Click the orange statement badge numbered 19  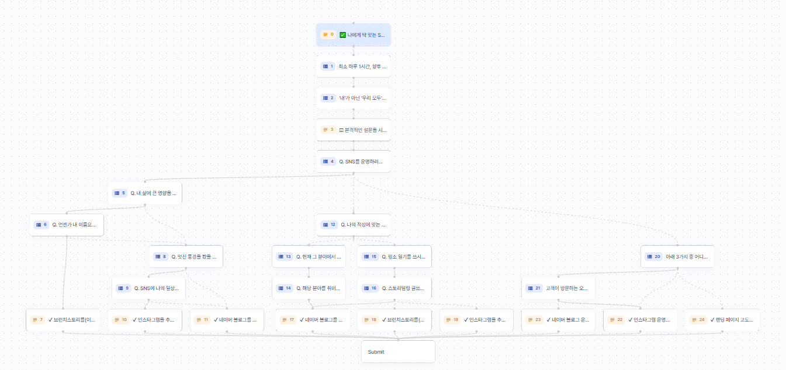click(452, 320)
